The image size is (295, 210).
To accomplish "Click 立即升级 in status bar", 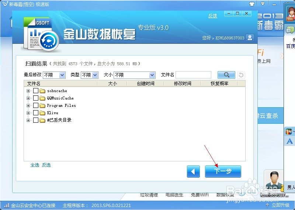I will coord(280,205).
